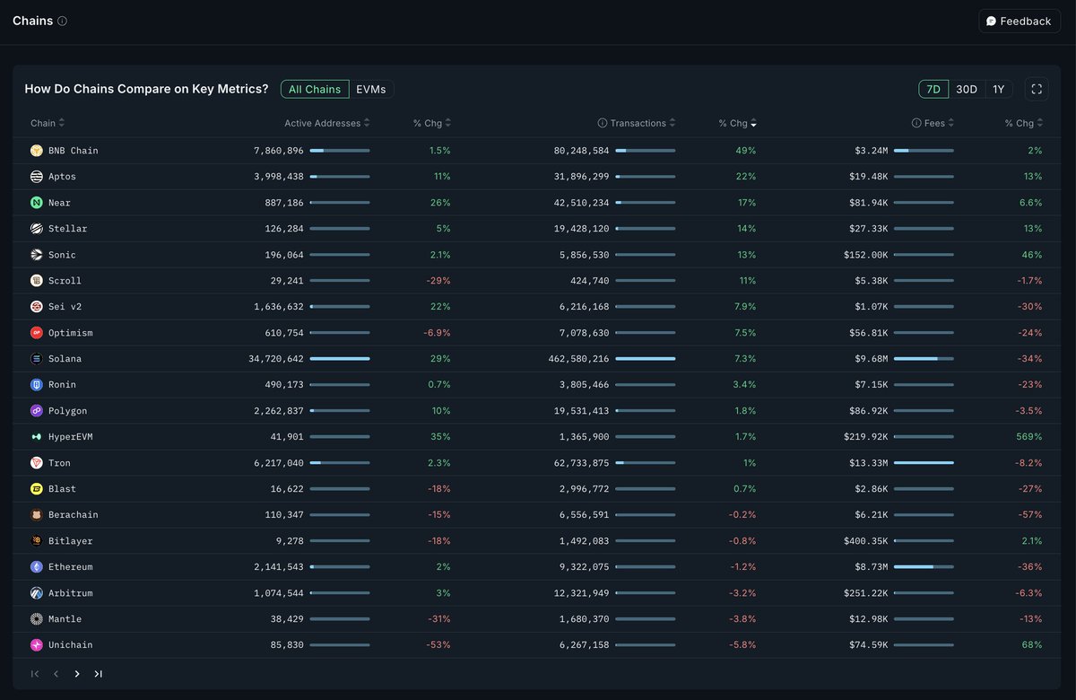1076x700 pixels.
Task: Switch to the 30D time range
Action: tap(967, 89)
